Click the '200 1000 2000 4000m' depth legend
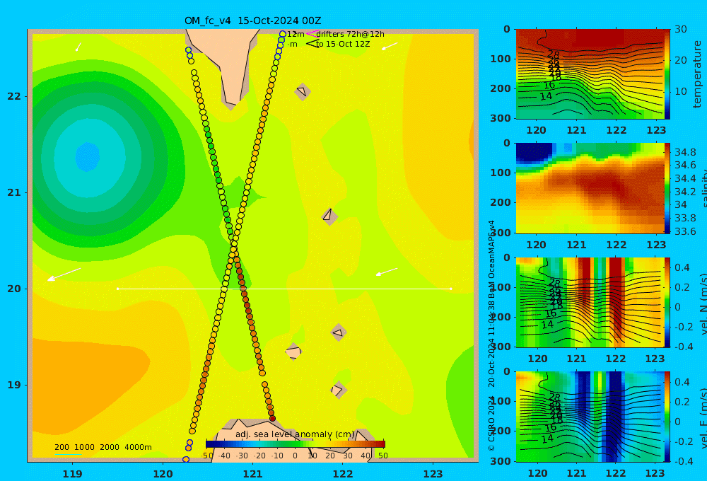707x481 pixels. (x=103, y=447)
